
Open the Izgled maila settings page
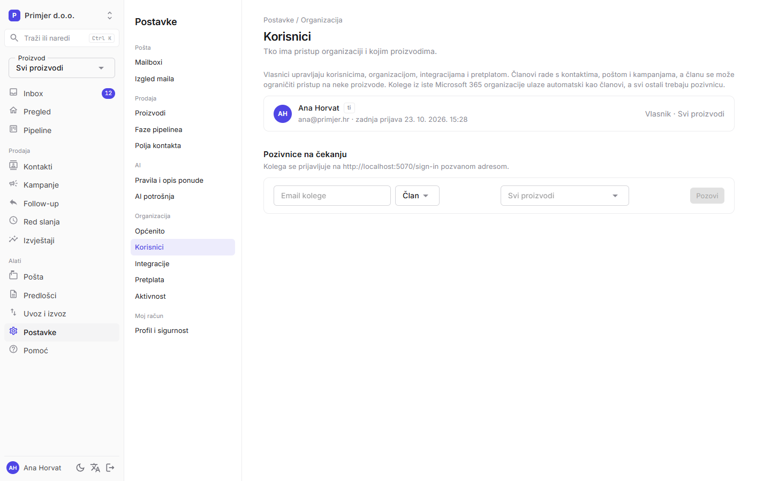pyautogui.click(x=183, y=79)
